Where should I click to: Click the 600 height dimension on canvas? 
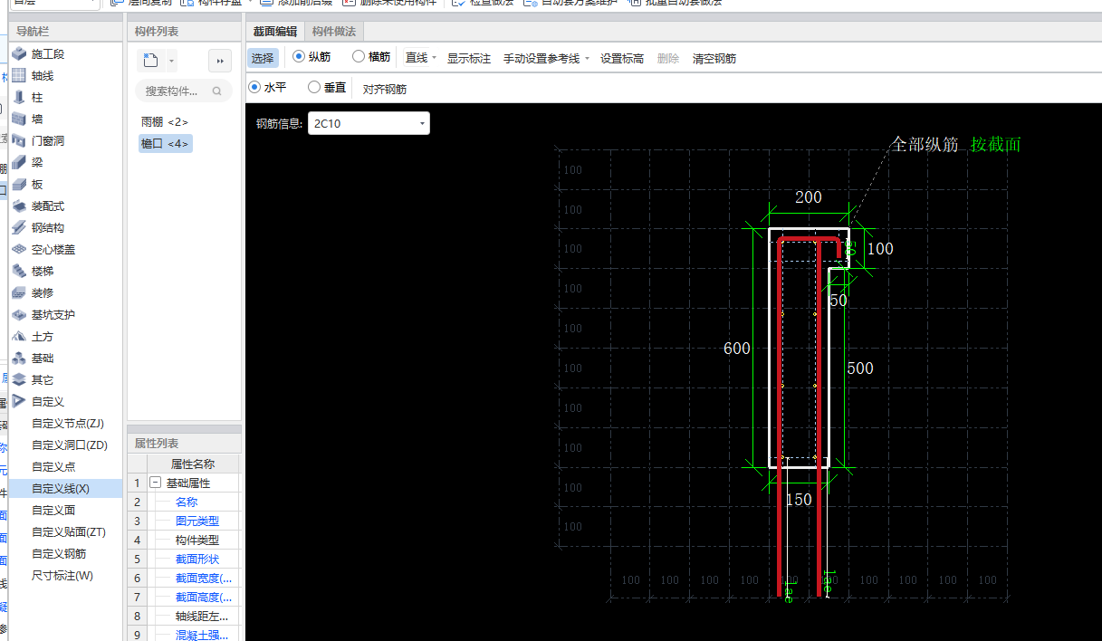coord(736,349)
